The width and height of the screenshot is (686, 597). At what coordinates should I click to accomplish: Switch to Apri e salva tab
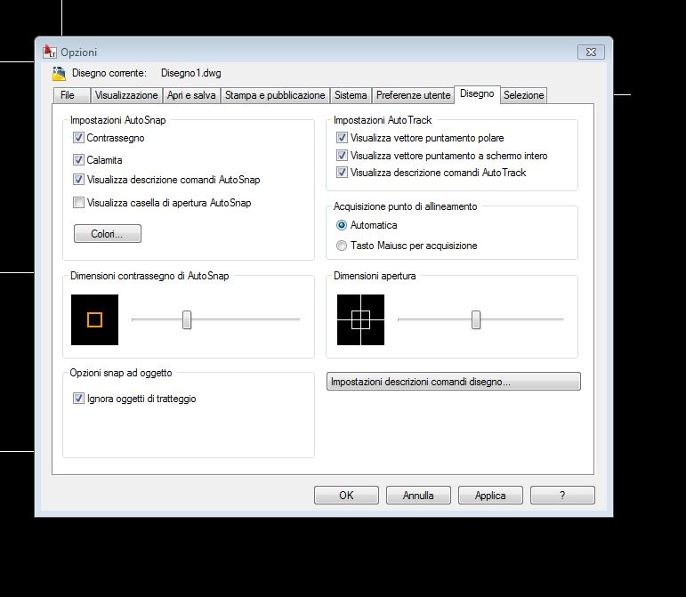click(x=191, y=95)
